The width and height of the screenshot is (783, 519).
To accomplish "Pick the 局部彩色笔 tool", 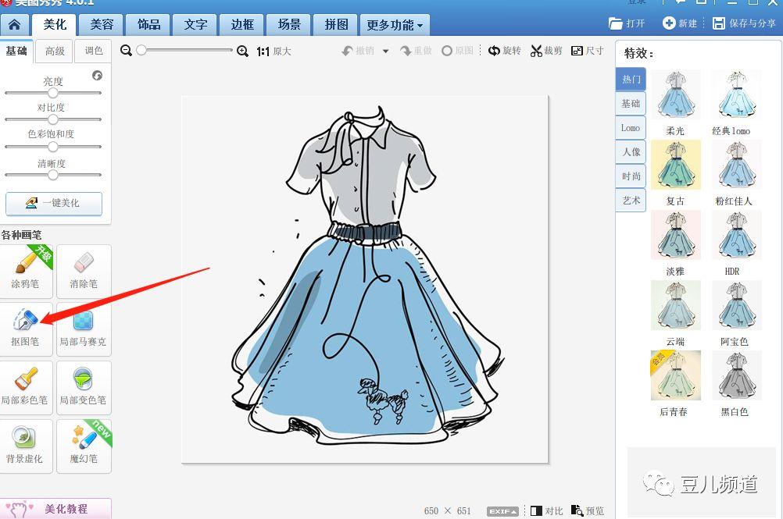I will [26, 387].
